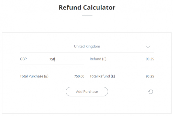Click the underline beneath the GBP input
This screenshot has width=173, height=116.
point(52,64)
